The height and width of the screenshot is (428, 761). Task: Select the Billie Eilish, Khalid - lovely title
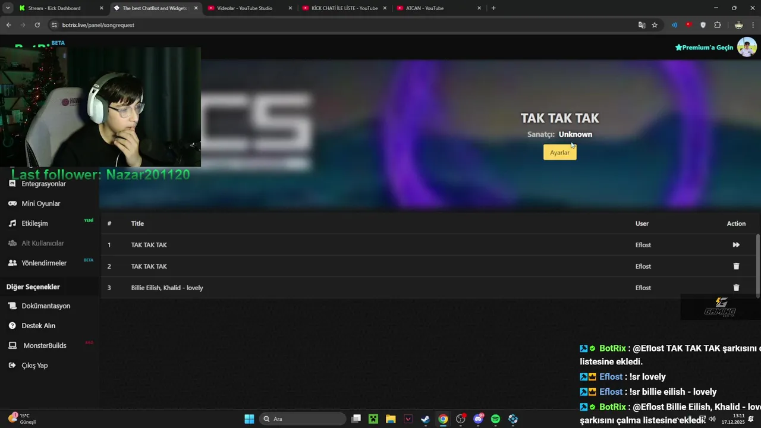[x=167, y=288]
